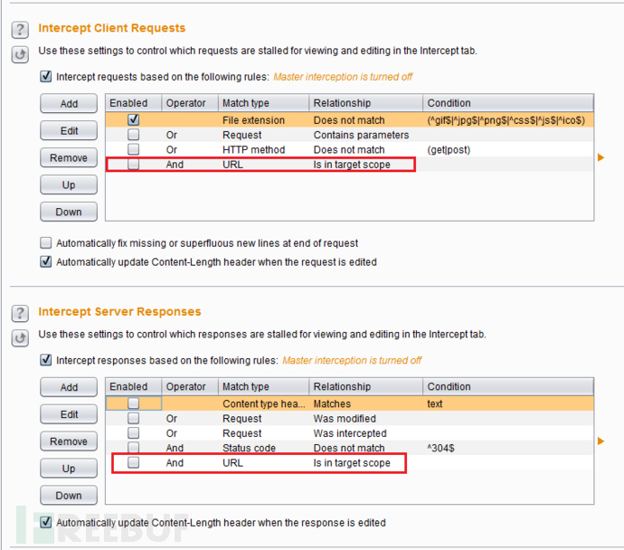This screenshot has height=550, width=624.
Task: Select the File extension match type cell
Action: pos(263,120)
